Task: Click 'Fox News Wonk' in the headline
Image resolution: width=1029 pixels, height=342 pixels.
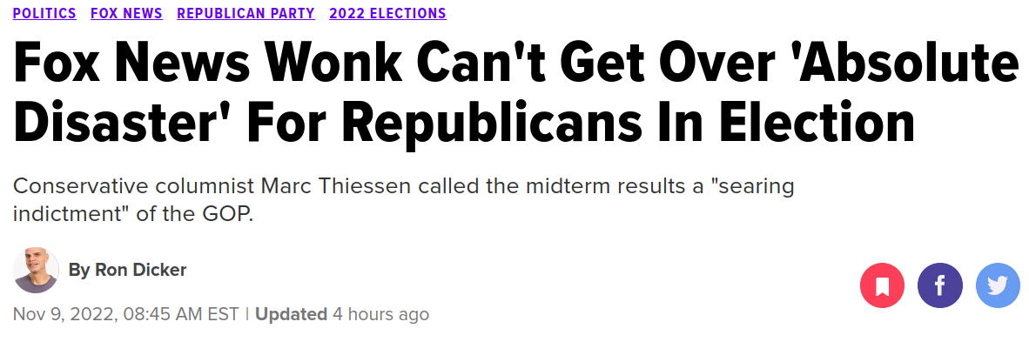Action: [208, 64]
